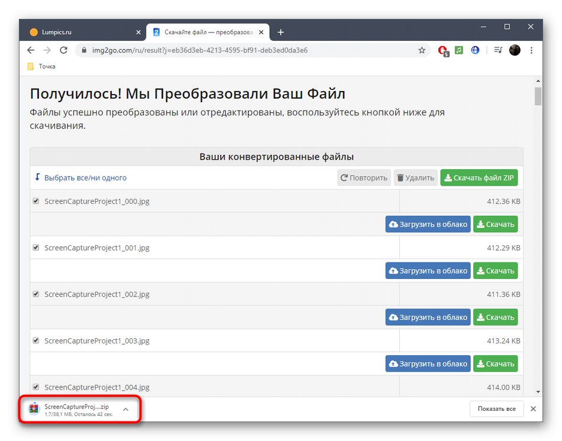This screenshot has height=441, width=562.
Task: Uncheck ScreenCaptureProject1_000.jpg checkbox
Action: pyautogui.click(x=36, y=201)
